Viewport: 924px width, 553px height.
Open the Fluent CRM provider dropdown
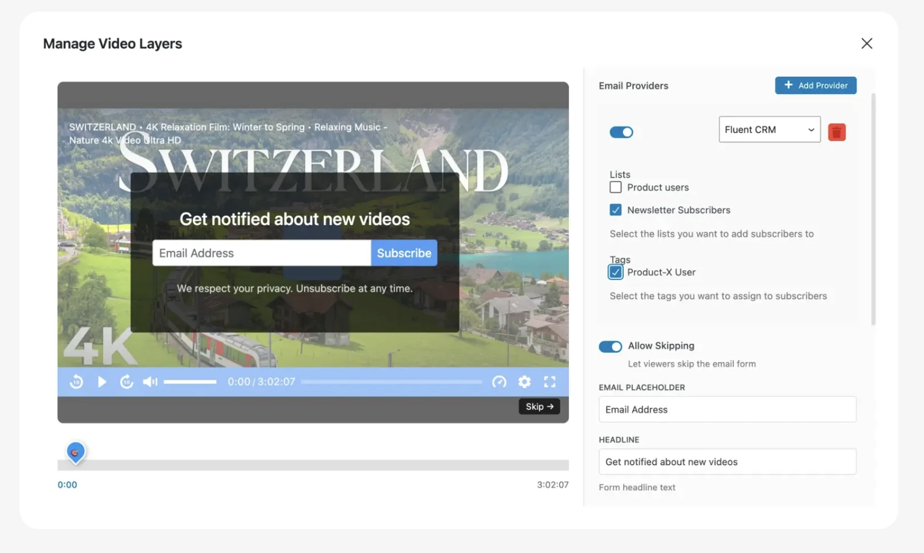point(770,129)
